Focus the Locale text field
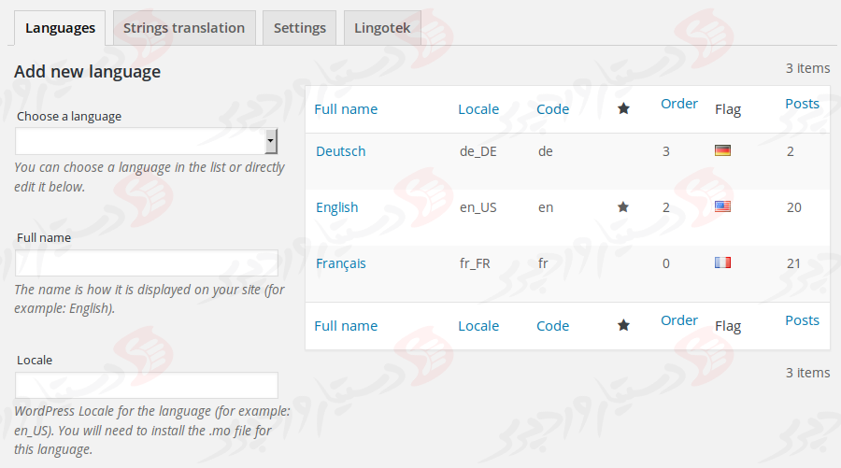This screenshot has width=841, height=468. click(x=147, y=386)
